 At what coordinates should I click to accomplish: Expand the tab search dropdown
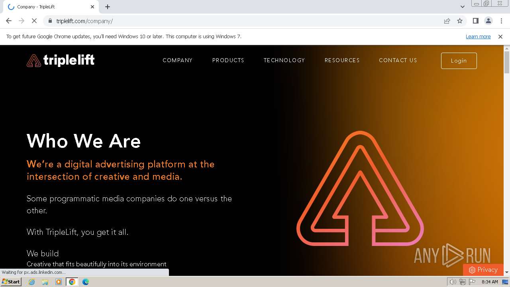click(463, 7)
